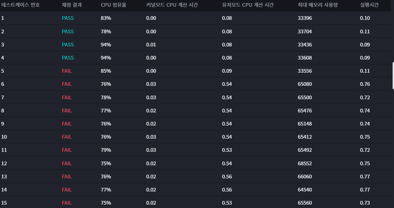
Task: Select FAIL result for test case 5
Action: pos(67,71)
